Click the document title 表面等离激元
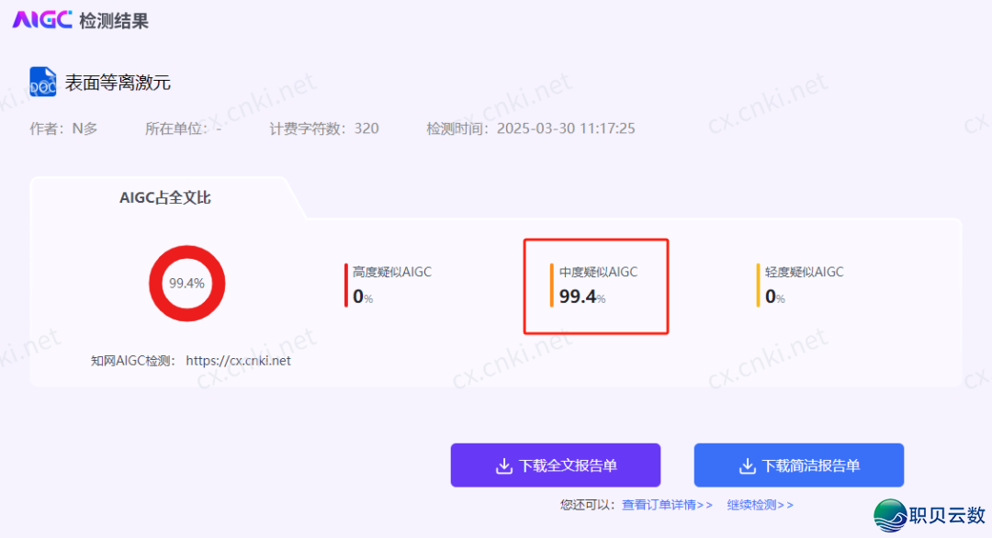The width and height of the screenshot is (992, 538). pyautogui.click(x=118, y=83)
